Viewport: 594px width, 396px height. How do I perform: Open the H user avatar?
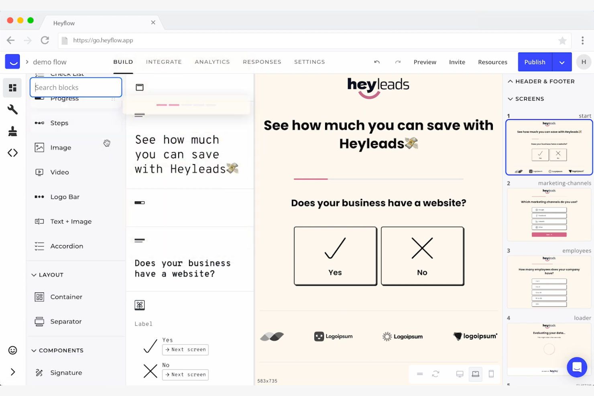(584, 62)
